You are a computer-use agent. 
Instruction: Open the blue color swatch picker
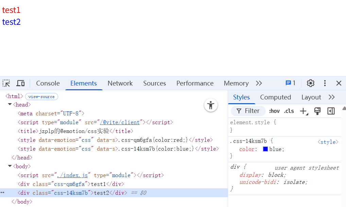(265, 149)
